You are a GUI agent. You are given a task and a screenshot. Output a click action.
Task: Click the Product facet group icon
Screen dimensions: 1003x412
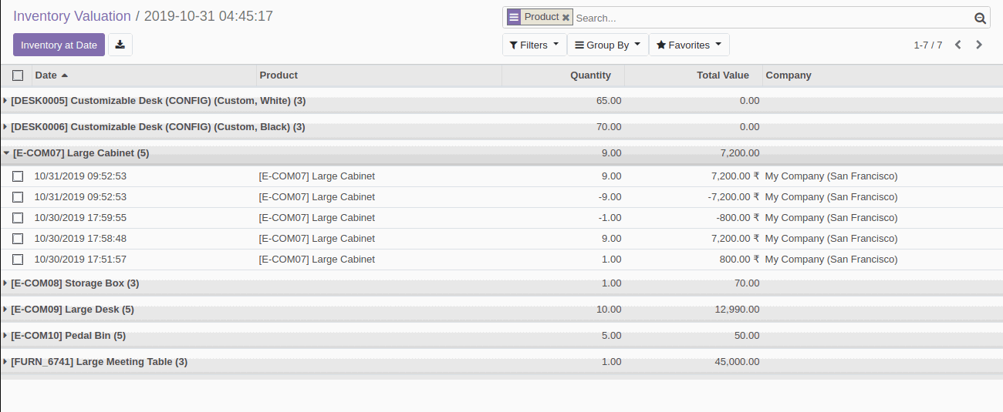(x=514, y=17)
